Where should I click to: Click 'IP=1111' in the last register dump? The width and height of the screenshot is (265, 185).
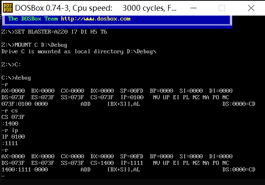[x=132, y=163]
